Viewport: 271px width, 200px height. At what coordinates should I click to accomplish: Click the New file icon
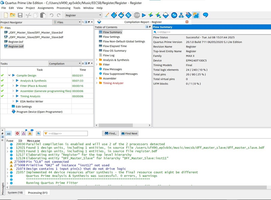6,15
